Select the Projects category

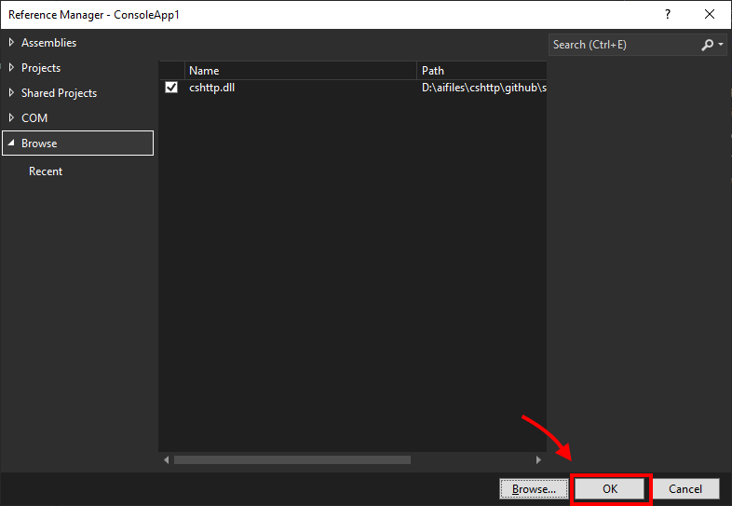41,68
